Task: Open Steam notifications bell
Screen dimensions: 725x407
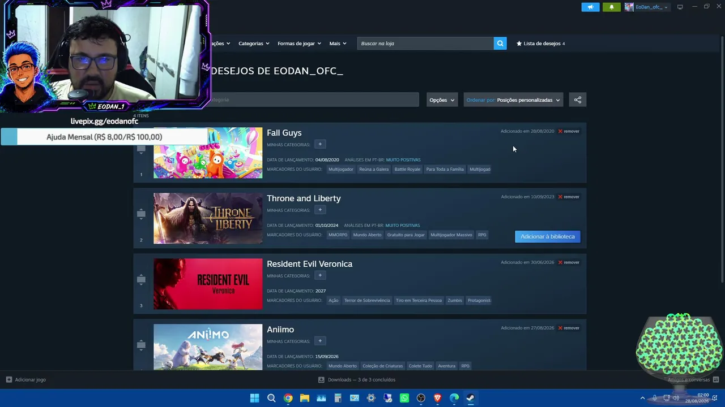Action: (611, 7)
